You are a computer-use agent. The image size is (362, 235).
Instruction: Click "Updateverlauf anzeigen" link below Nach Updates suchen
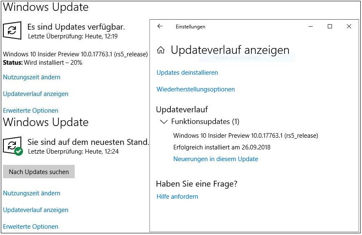(x=35, y=210)
